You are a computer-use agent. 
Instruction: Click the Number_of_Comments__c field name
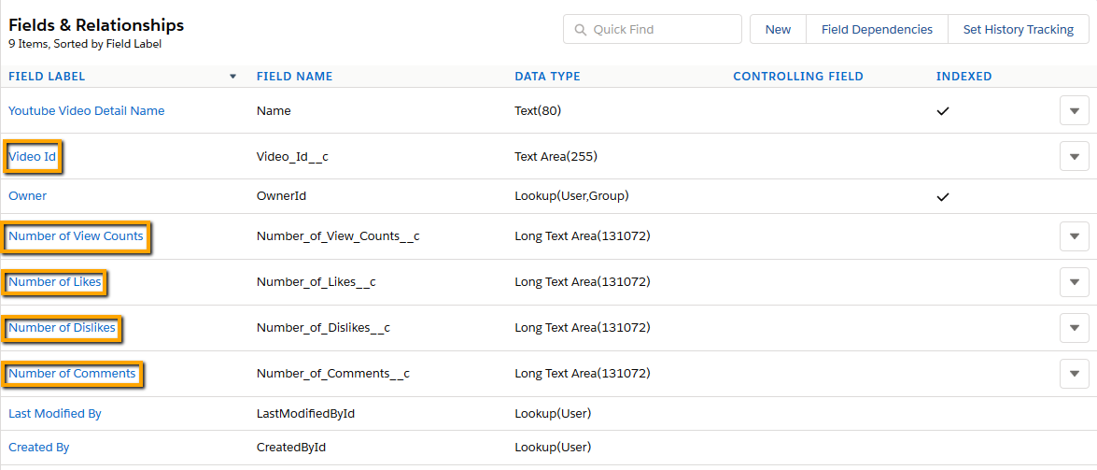[x=333, y=374]
